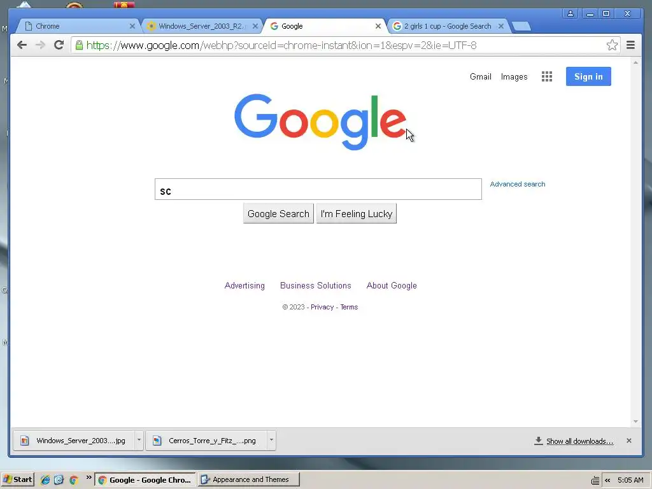The width and height of the screenshot is (652, 489).
Task: Click the 5:05 AM clock
Action: click(x=630, y=480)
